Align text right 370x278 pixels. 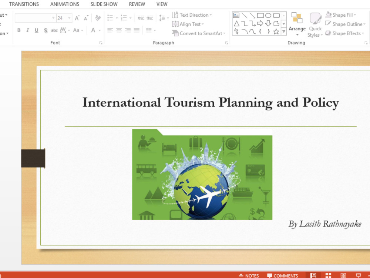(x=128, y=30)
